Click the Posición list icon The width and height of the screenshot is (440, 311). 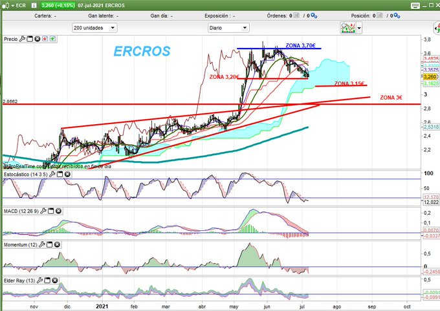(x=379, y=16)
